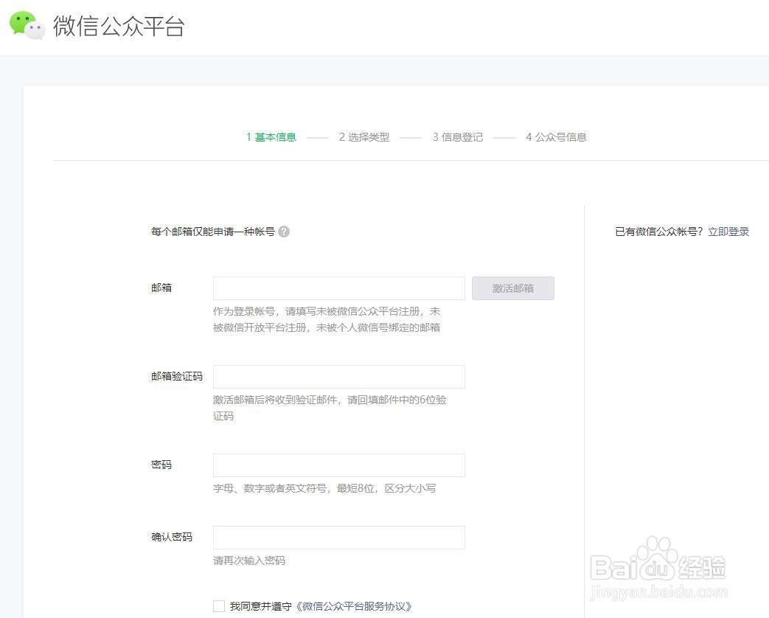
Task: Click the 确认密码 field label
Action: pyautogui.click(x=172, y=537)
